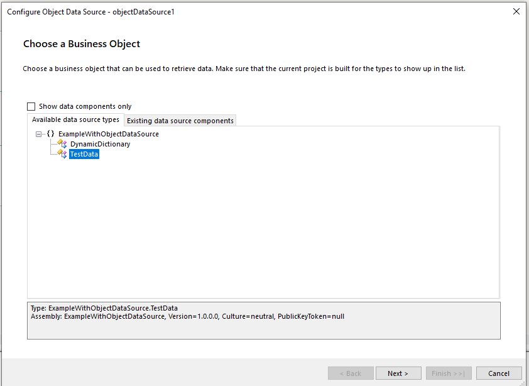Select the TestData tree entry
Image resolution: width=529 pixels, height=386 pixels.
pos(84,155)
